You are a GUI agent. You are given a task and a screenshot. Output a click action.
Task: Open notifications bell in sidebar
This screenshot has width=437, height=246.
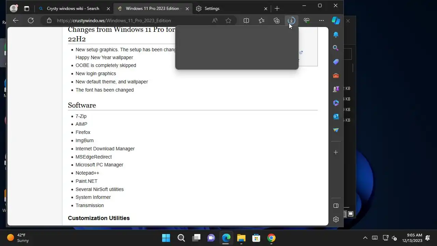(336, 35)
